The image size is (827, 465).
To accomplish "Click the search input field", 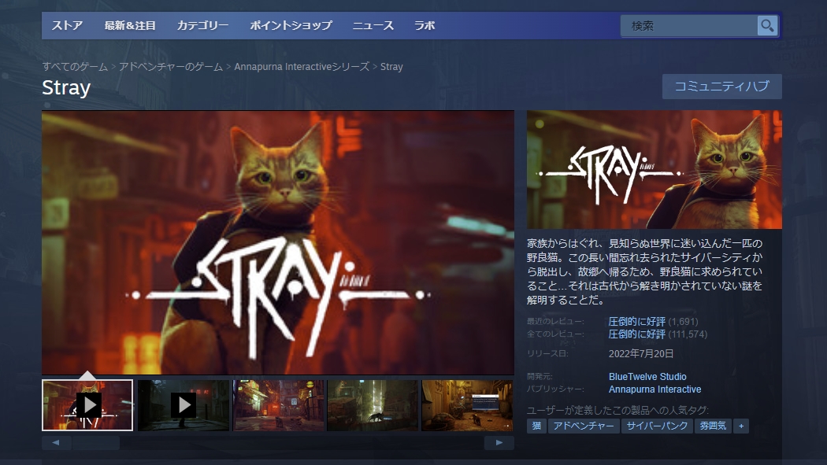I will (x=689, y=25).
